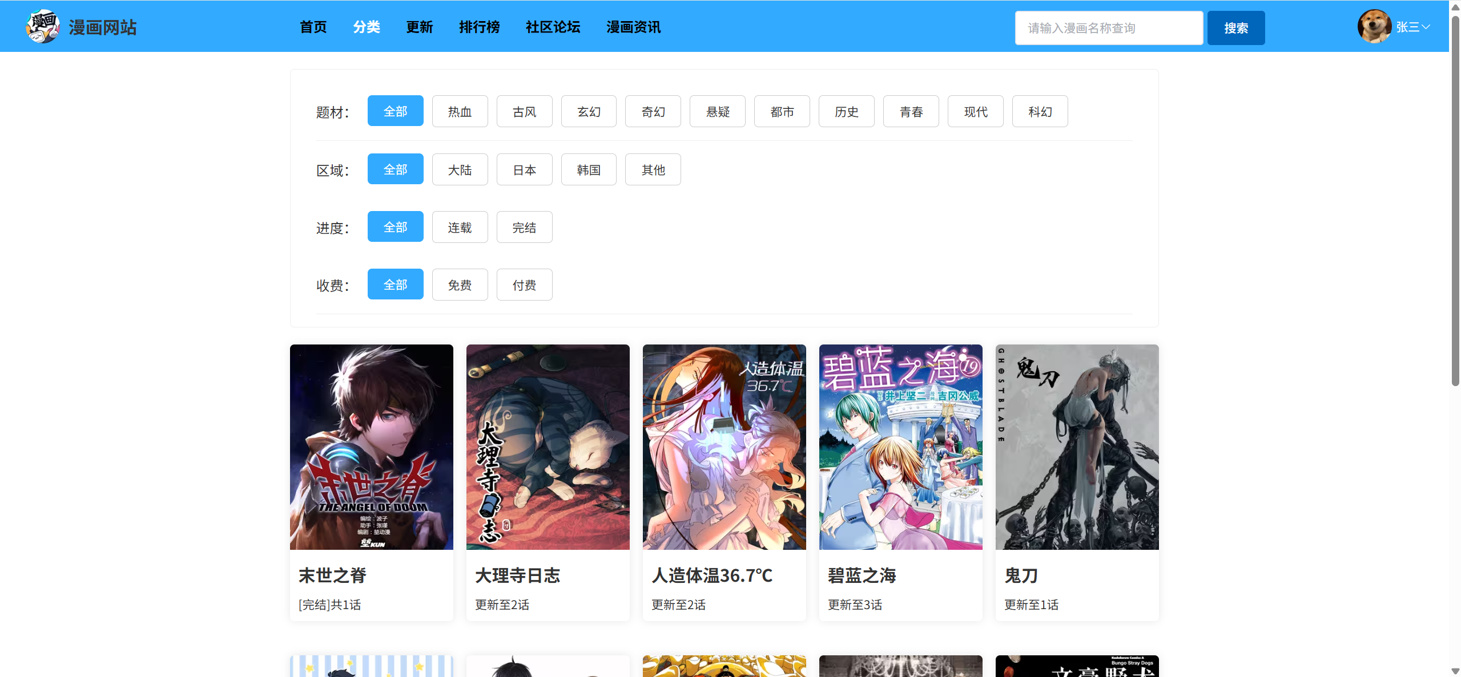Click the 碧蓝之海 title link
Image resolution: width=1461 pixels, height=677 pixels.
(x=862, y=575)
